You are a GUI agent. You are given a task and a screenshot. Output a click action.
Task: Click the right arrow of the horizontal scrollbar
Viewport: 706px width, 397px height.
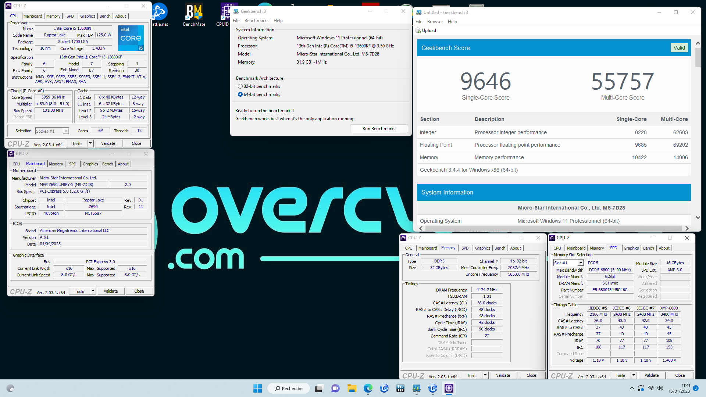687,228
